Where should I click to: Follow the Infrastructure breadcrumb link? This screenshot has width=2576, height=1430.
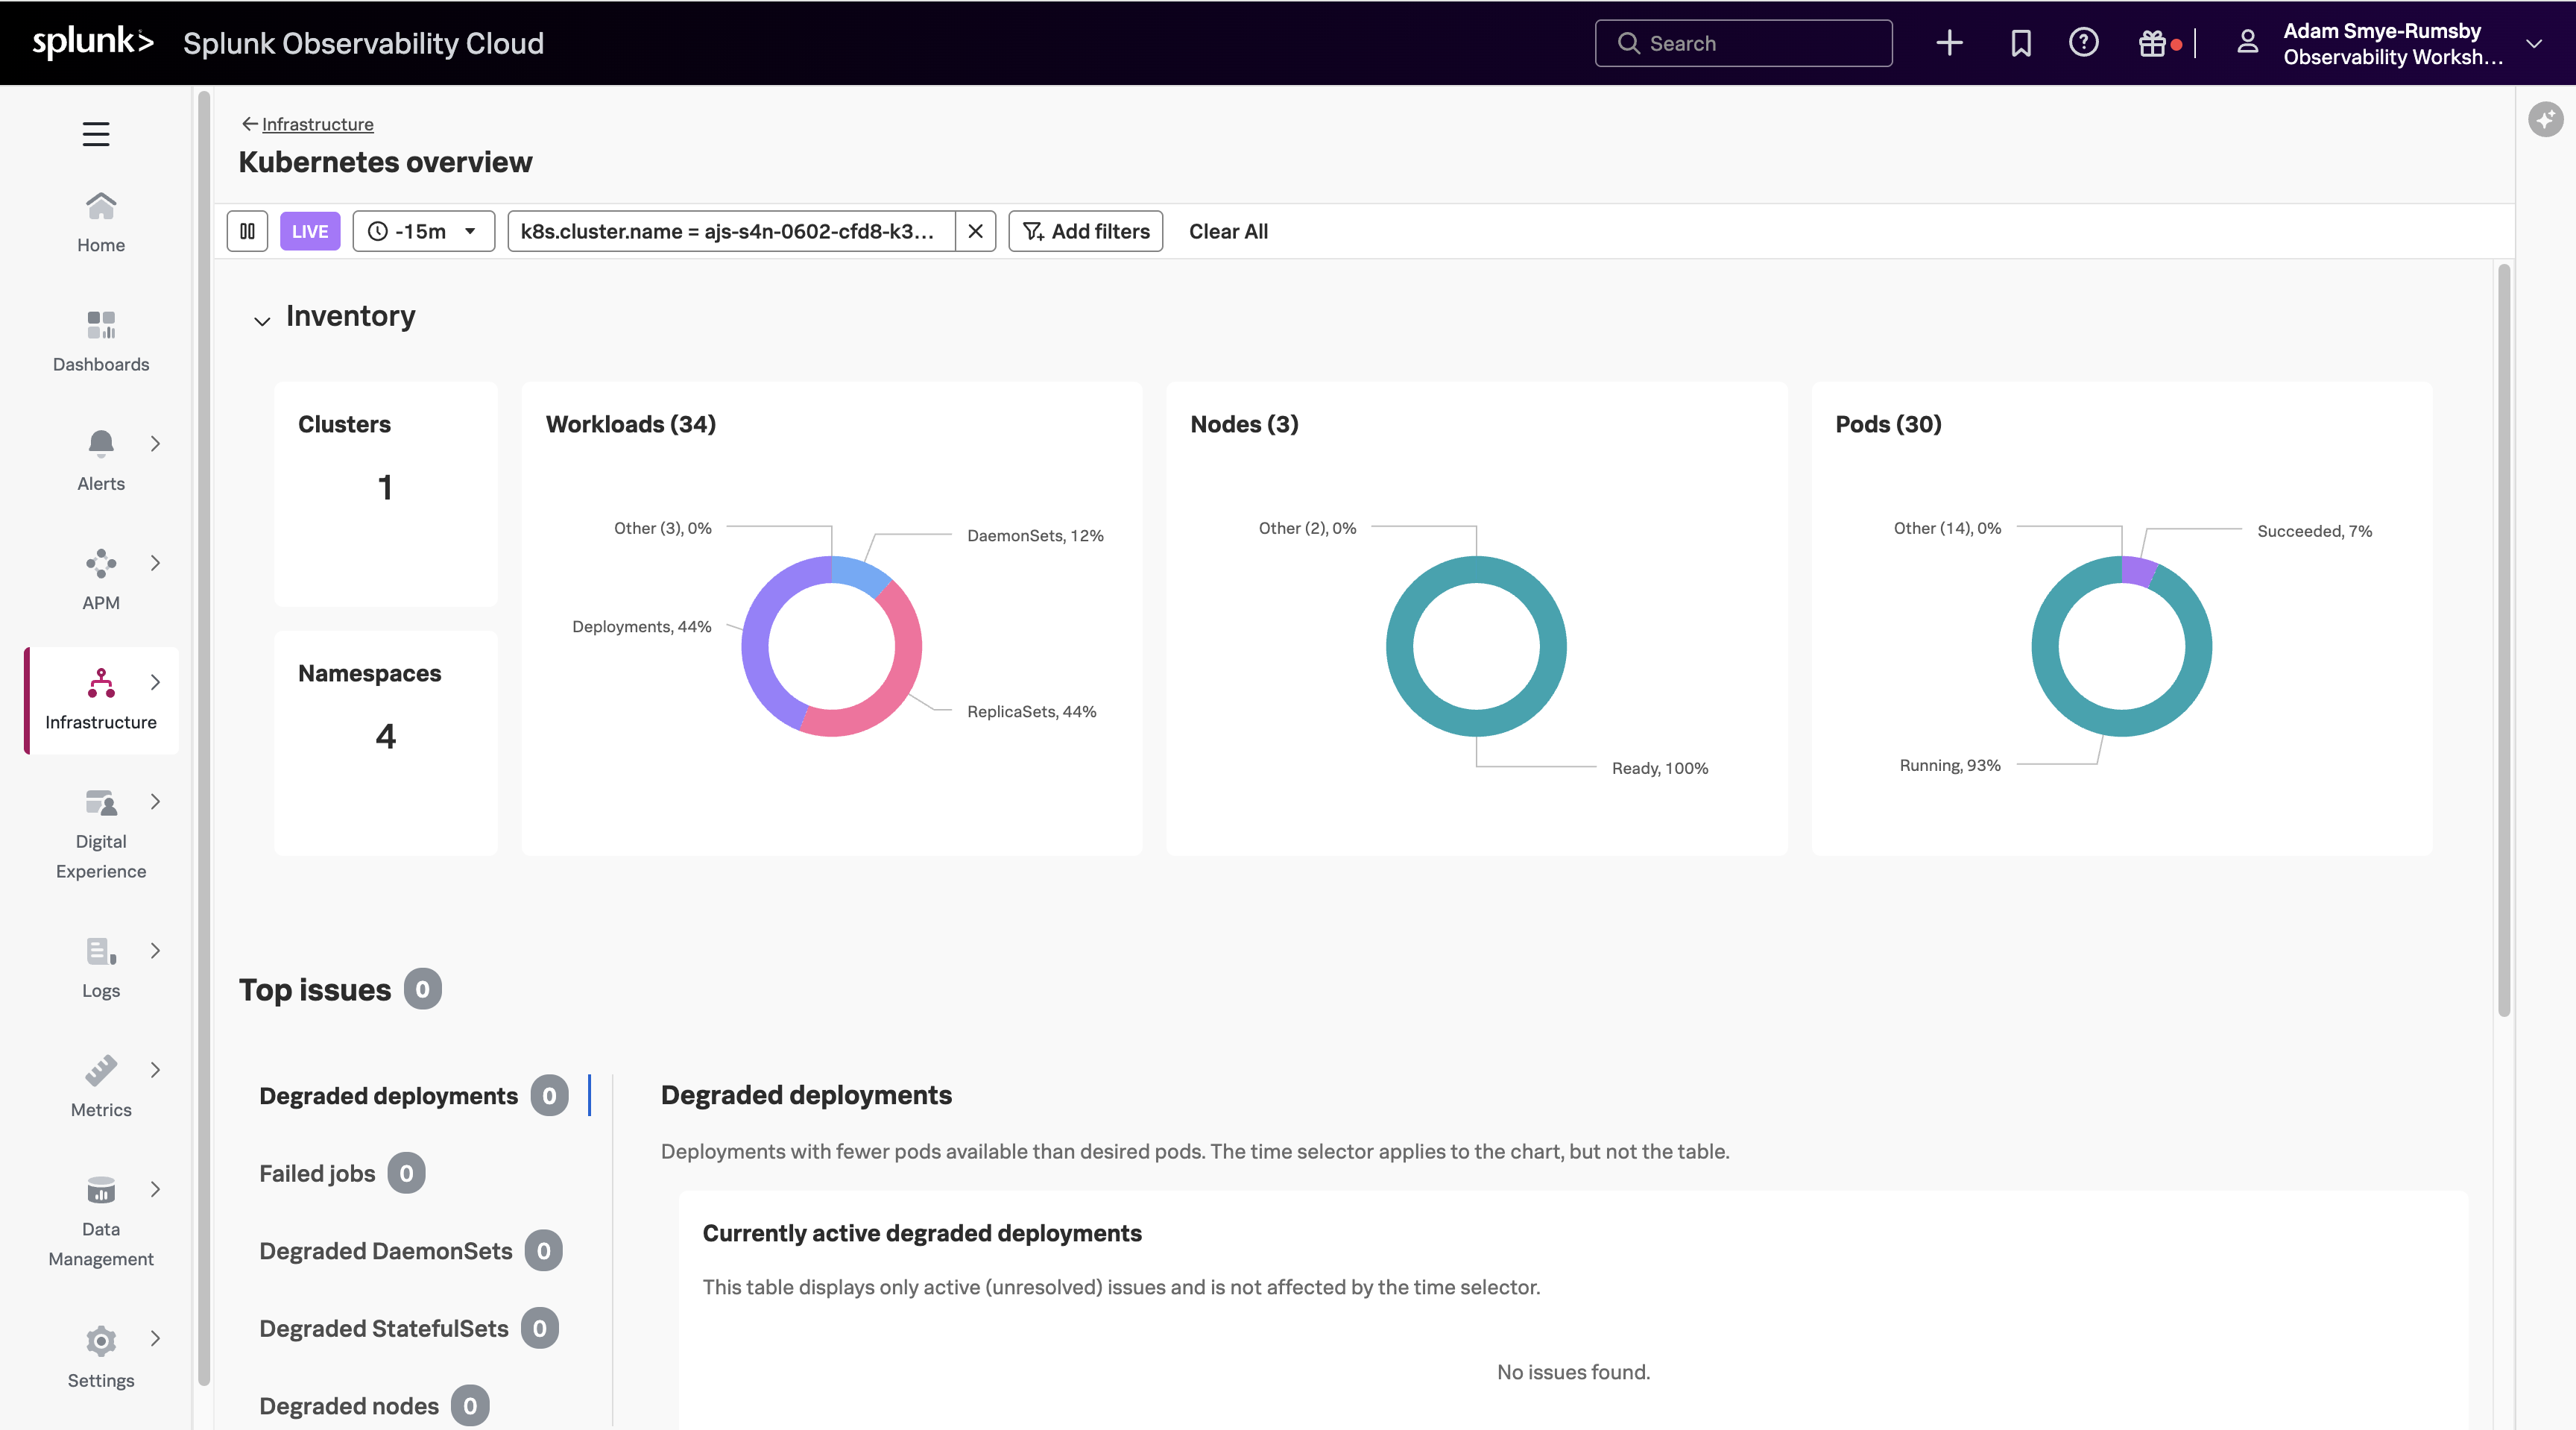coord(317,124)
